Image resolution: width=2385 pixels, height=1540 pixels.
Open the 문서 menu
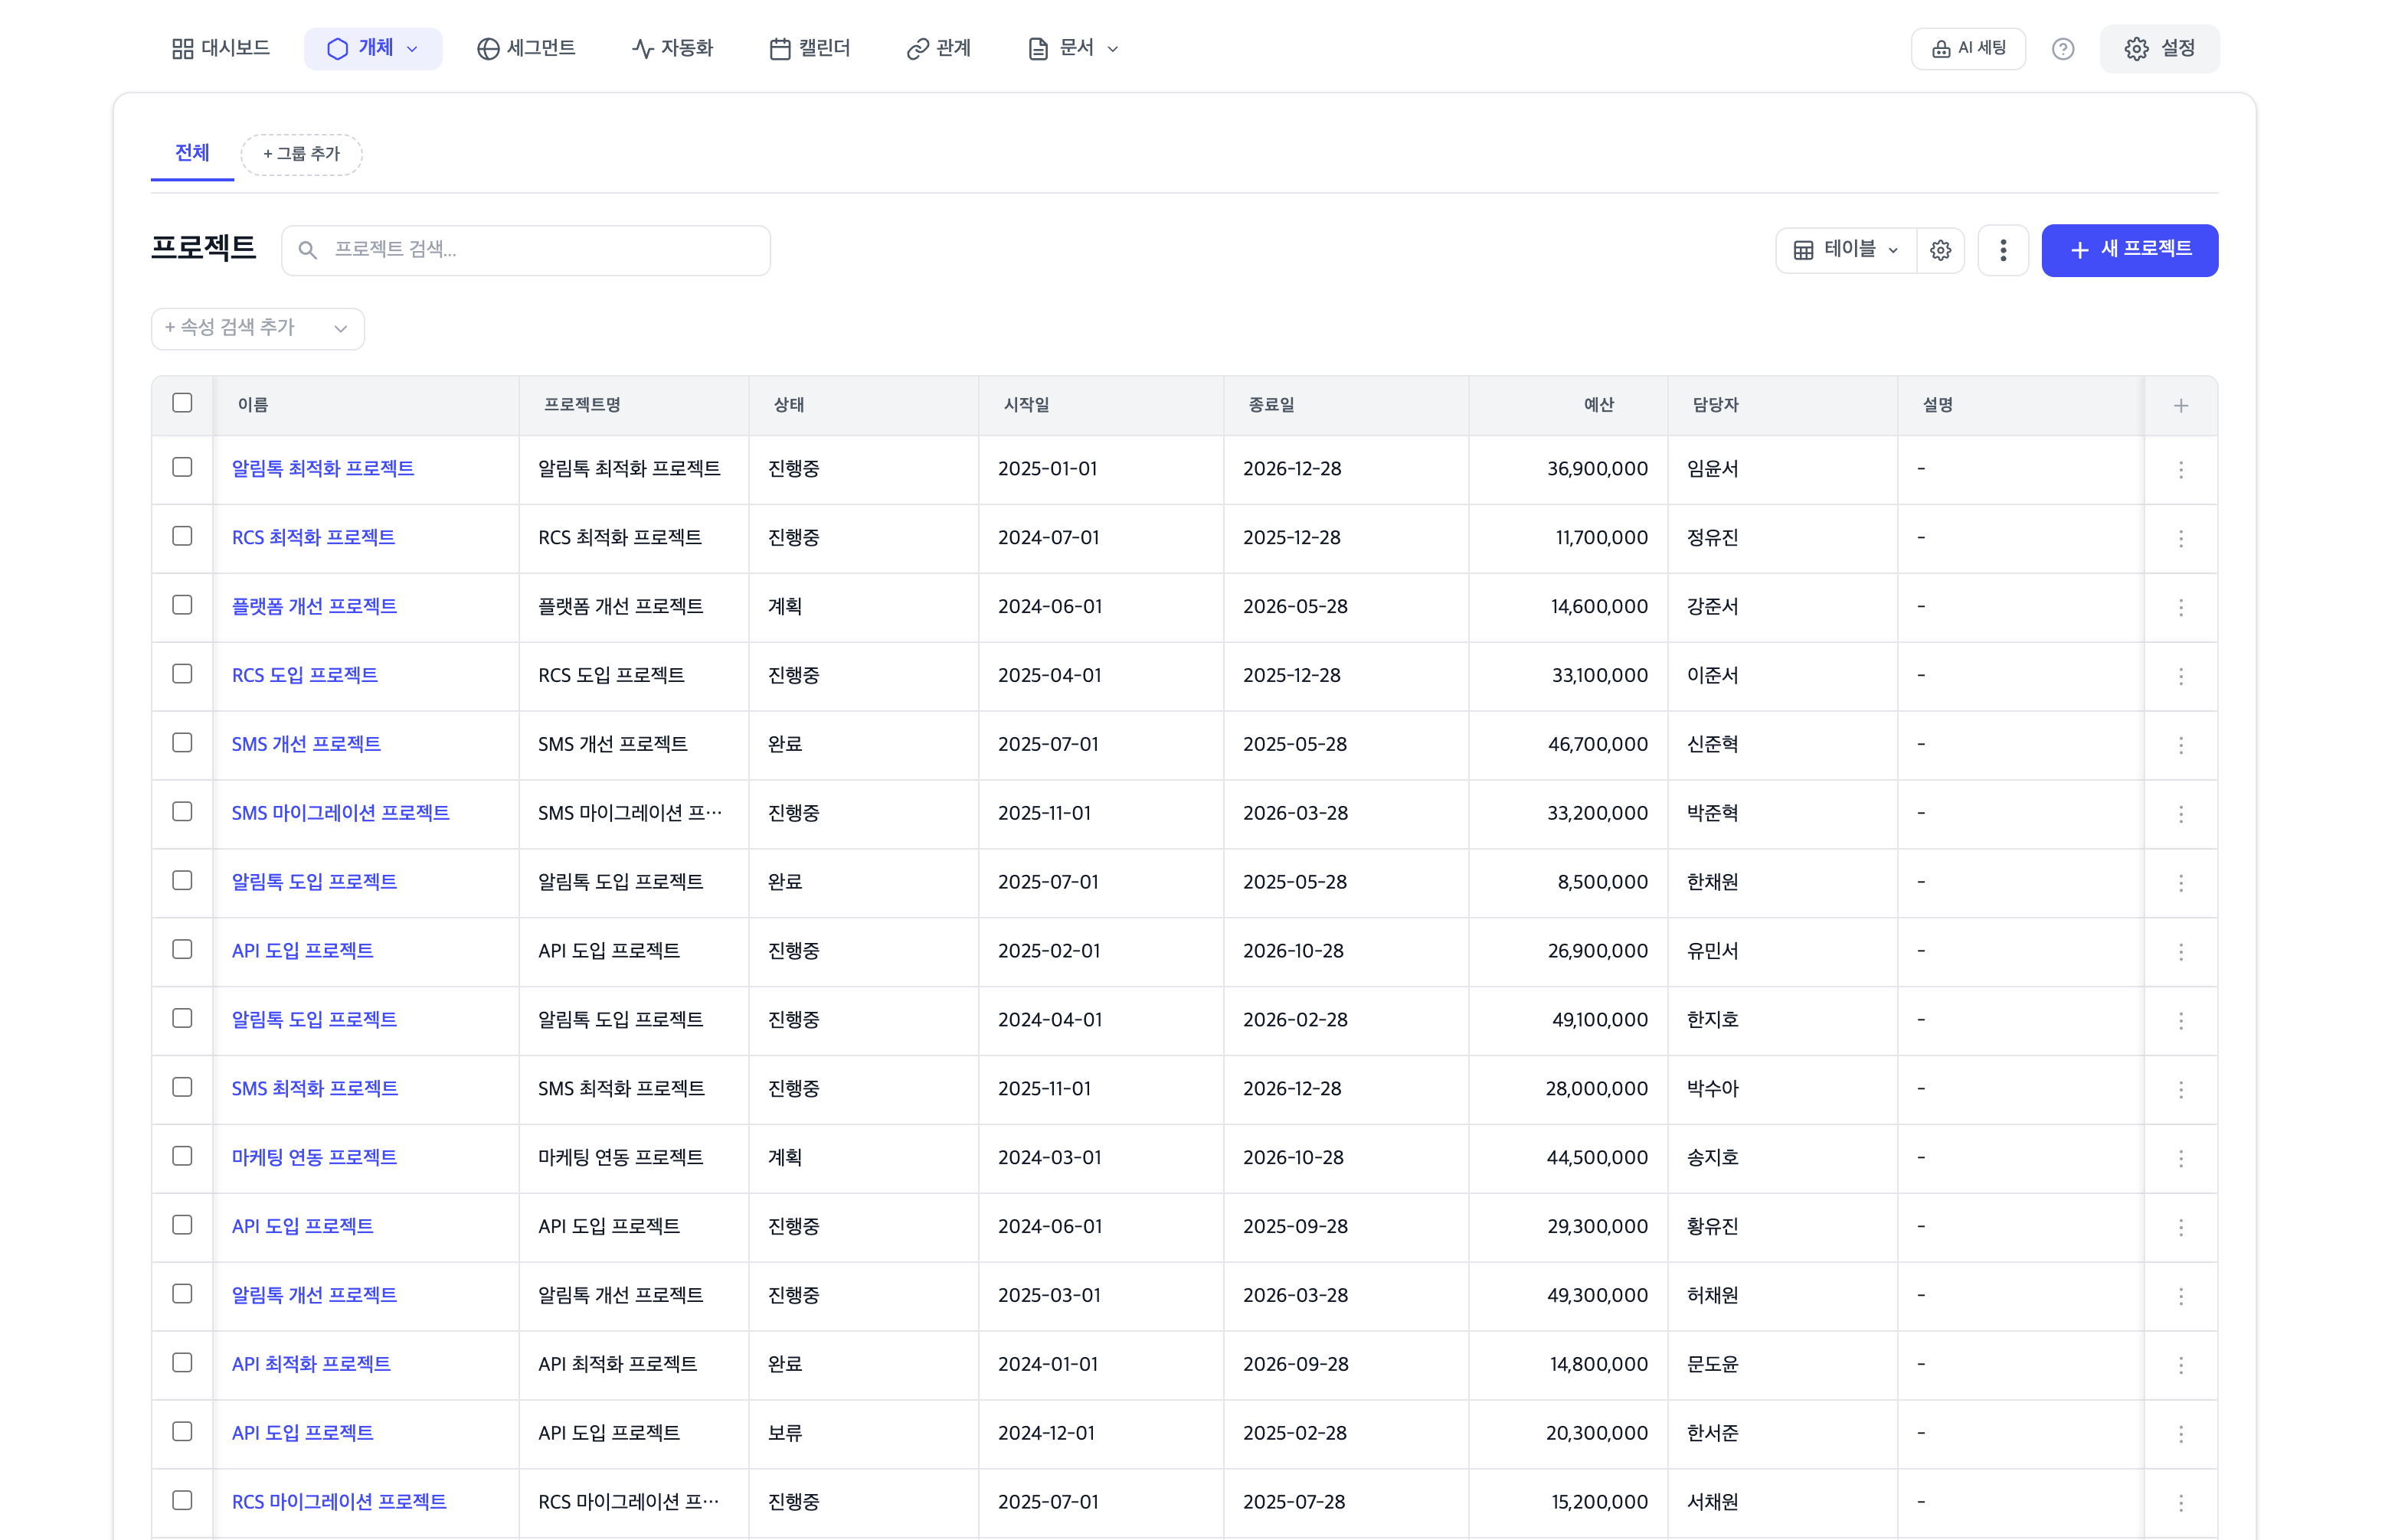click(x=1071, y=48)
